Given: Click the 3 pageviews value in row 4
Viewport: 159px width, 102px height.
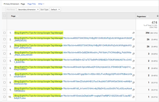Looking at the screenshot, I should [x=149, y=54].
